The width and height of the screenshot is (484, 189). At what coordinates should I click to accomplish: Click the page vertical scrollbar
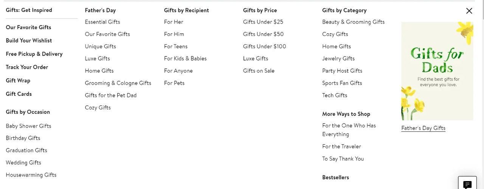point(481,95)
